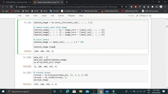Launch Microsoft Edge from taskbar
The height and width of the screenshot is (94, 168).
(68, 91)
